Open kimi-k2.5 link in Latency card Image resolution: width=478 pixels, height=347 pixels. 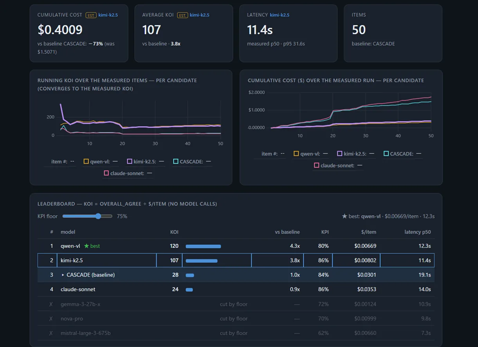[x=280, y=15]
